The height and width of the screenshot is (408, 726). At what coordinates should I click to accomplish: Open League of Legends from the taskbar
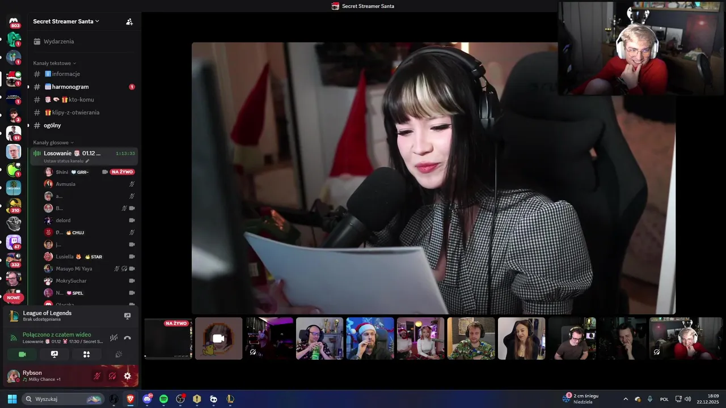[230, 399]
